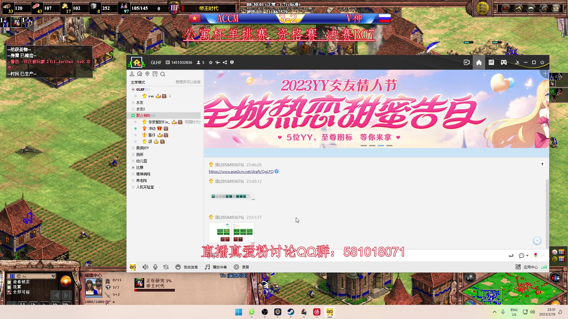The image size is (568, 319).
Task: Open the draft screenshot thumbnail from 23:51:17
Action: pos(232,233)
